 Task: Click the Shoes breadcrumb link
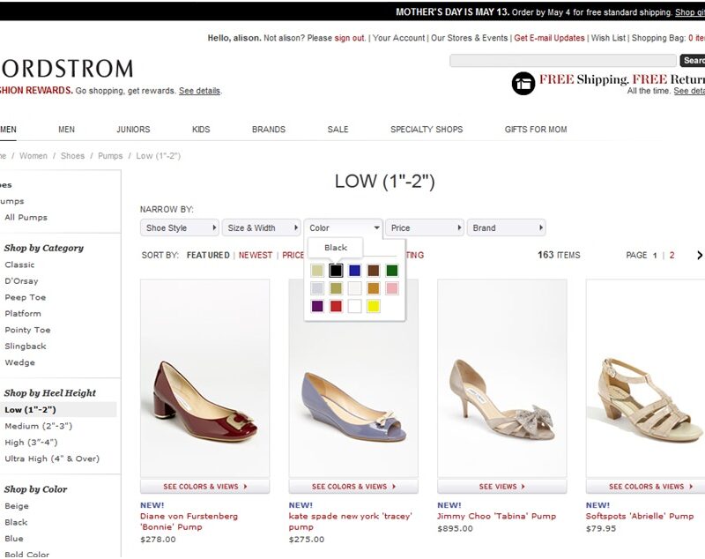[x=72, y=156]
